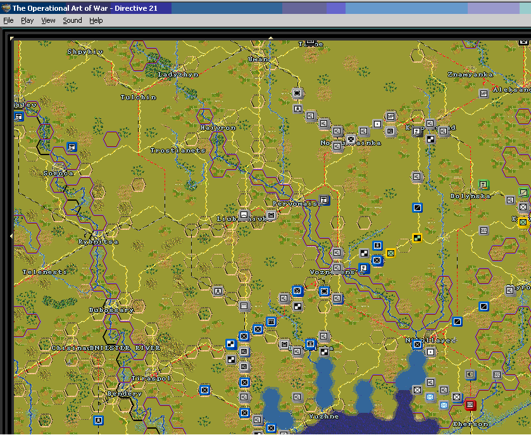
Task: Select the gray infantry unit on Novoukrainka label
Action: (351, 139)
